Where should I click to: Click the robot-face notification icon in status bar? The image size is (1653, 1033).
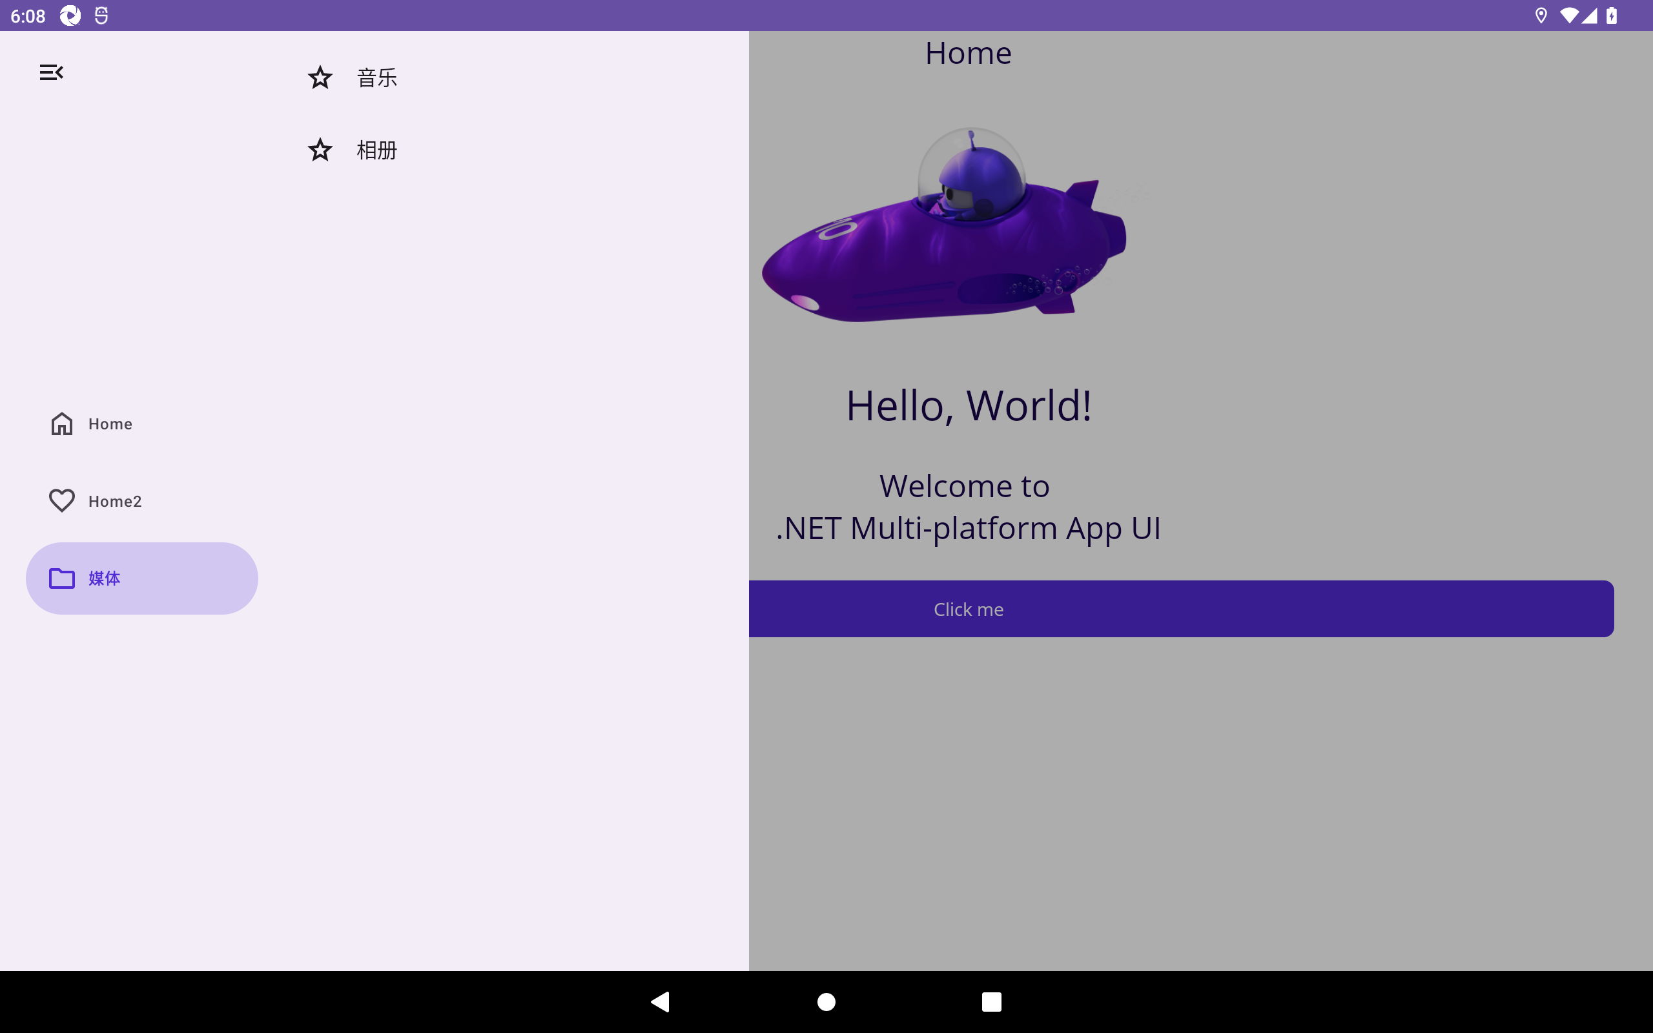click(101, 15)
